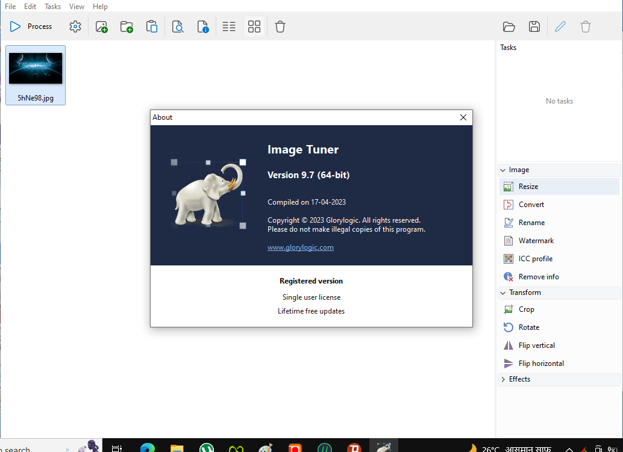Open the taskbar weather widget showing 26°C
The image size is (623, 452).
(509, 448)
